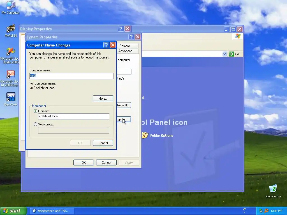Click the network tray icon beside the clock
Viewport: 287px width, 215px height.
pos(261,211)
